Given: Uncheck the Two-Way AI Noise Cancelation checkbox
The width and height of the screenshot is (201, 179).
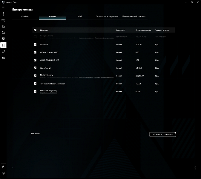Looking at the screenshot, I should point(35,84).
